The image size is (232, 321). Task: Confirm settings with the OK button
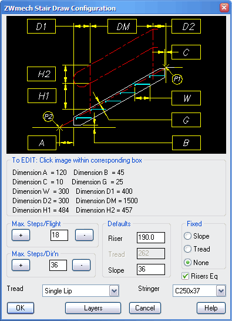(21, 308)
